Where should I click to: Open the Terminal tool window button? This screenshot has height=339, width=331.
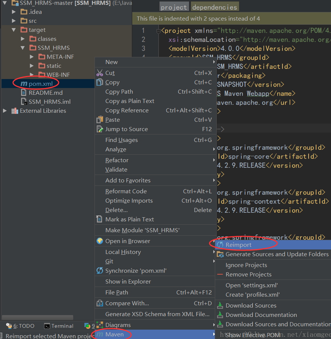tap(59, 326)
